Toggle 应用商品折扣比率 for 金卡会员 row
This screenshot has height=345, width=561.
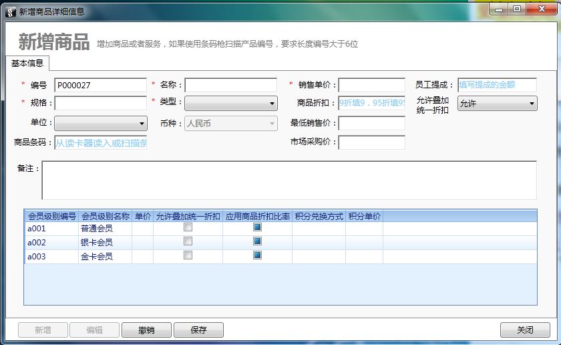coord(257,255)
